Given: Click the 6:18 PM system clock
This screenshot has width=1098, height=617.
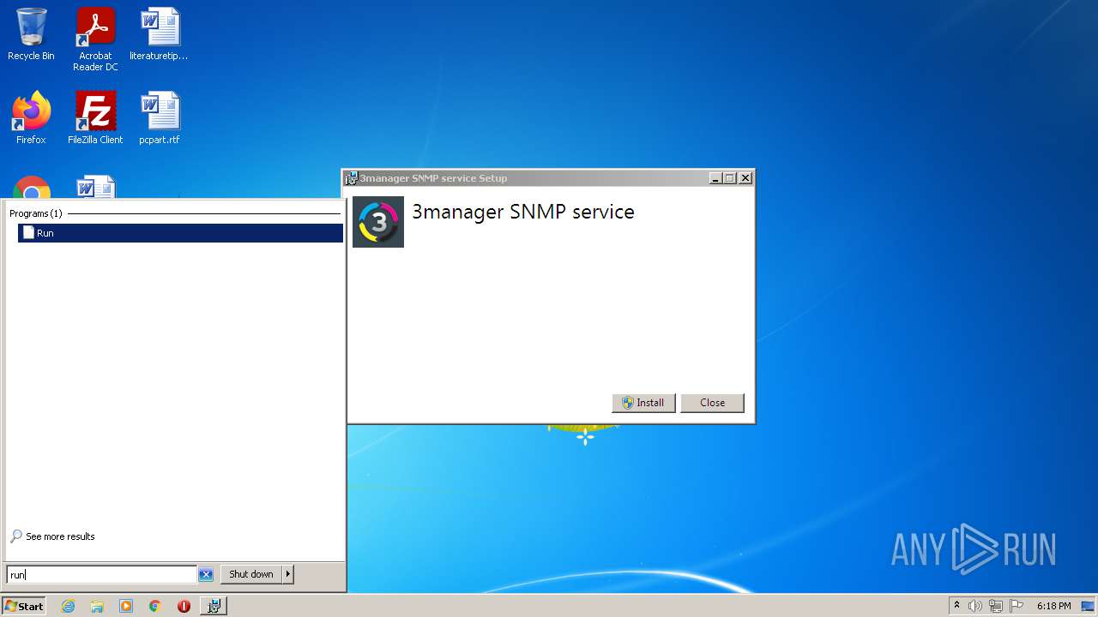Looking at the screenshot, I should [x=1053, y=606].
